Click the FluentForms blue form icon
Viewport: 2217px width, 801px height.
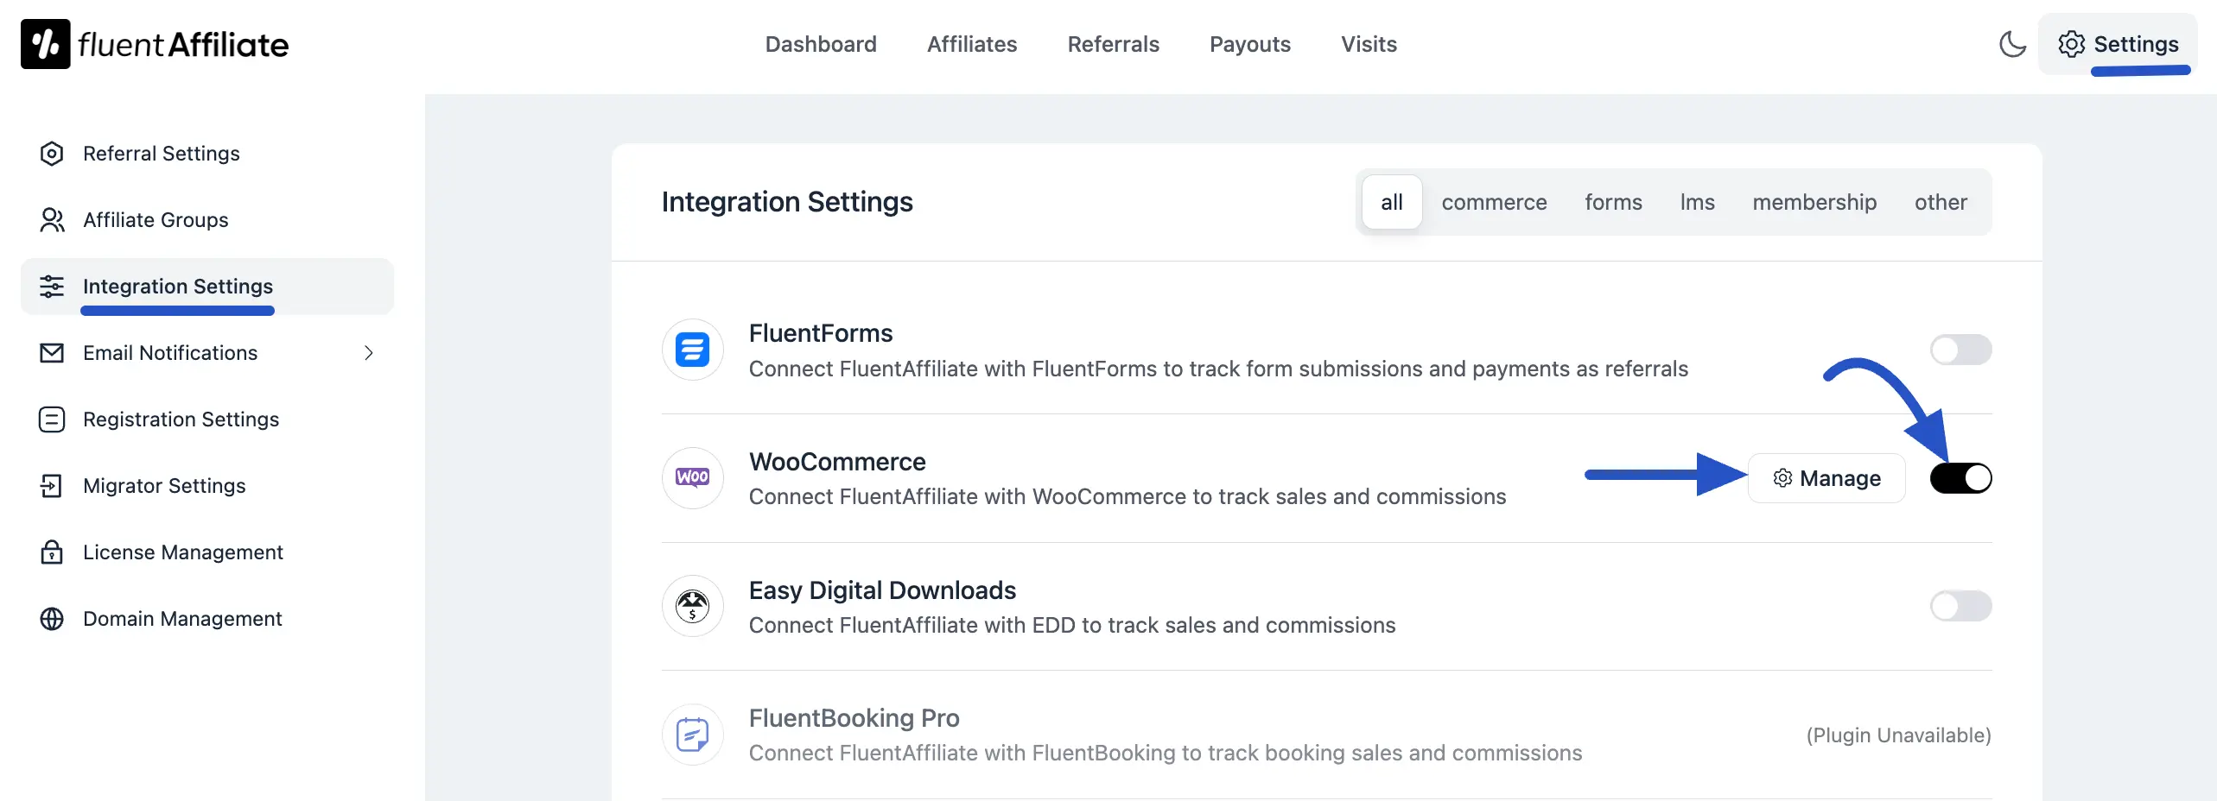pos(691,350)
